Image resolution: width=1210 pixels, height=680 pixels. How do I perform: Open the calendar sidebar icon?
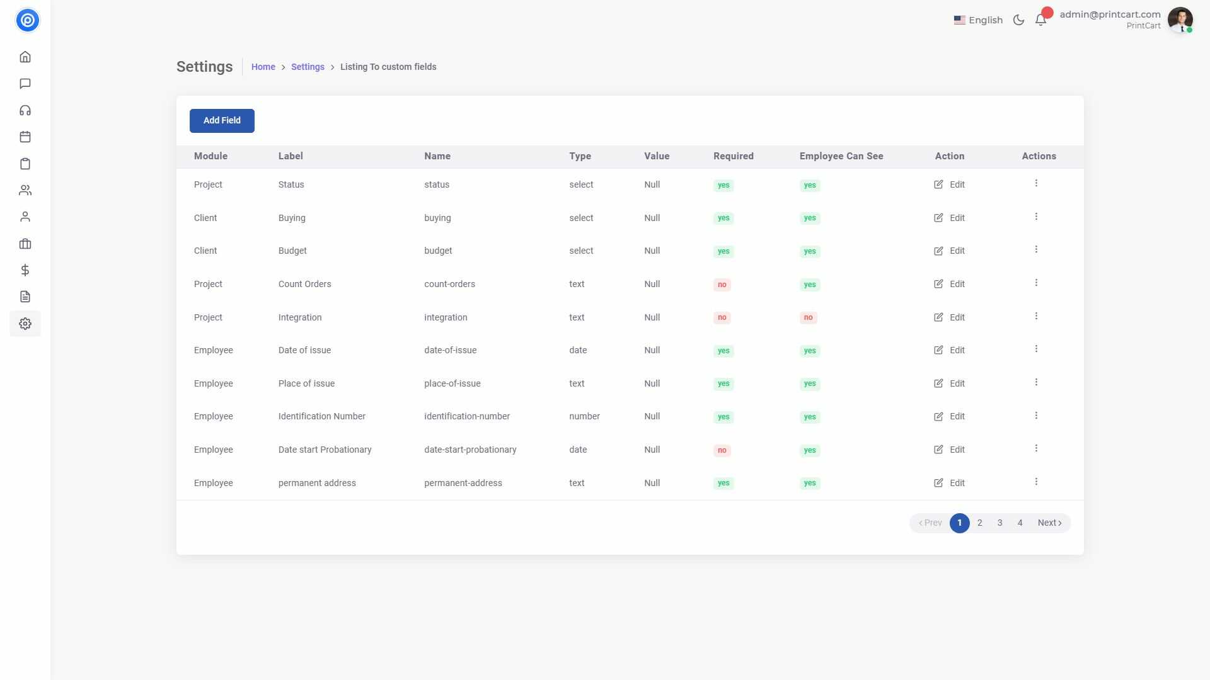[x=25, y=137]
